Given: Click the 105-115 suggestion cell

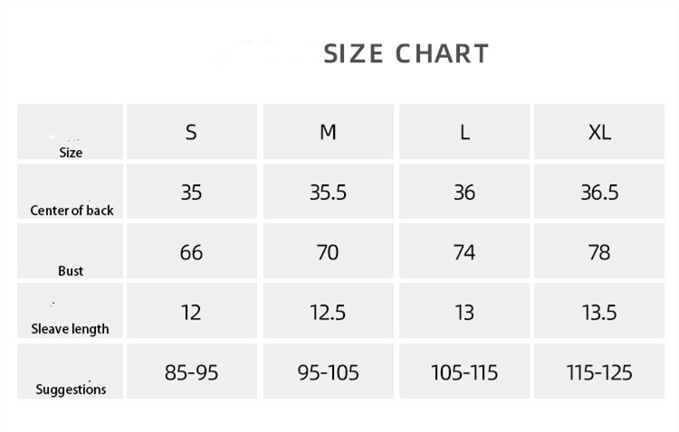Looking at the screenshot, I should pyautogui.click(x=464, y=372).
